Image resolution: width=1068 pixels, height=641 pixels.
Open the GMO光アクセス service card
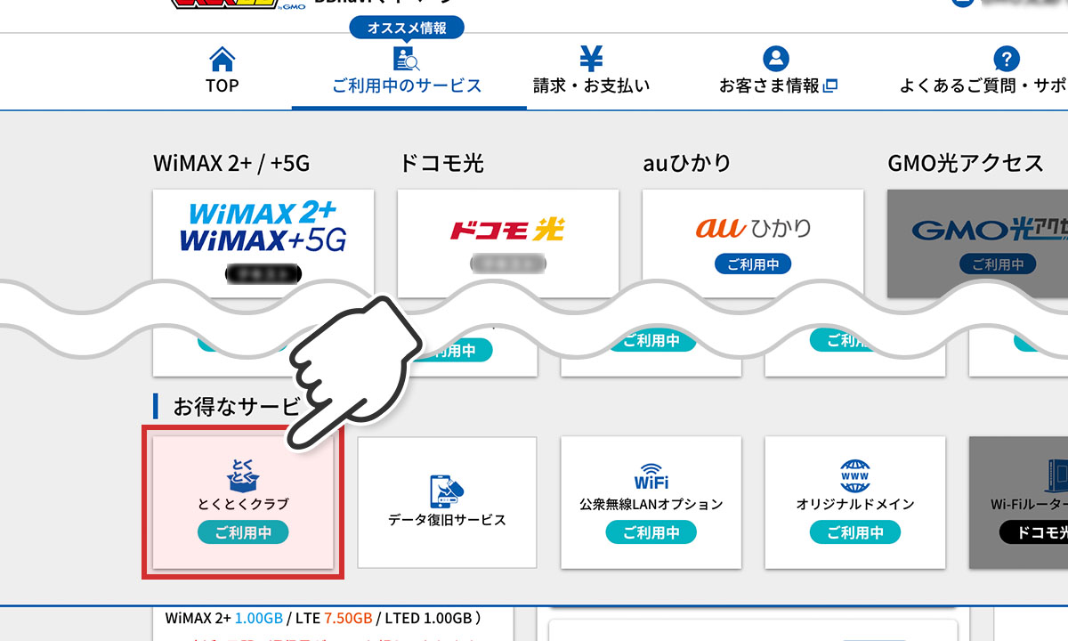977,242
